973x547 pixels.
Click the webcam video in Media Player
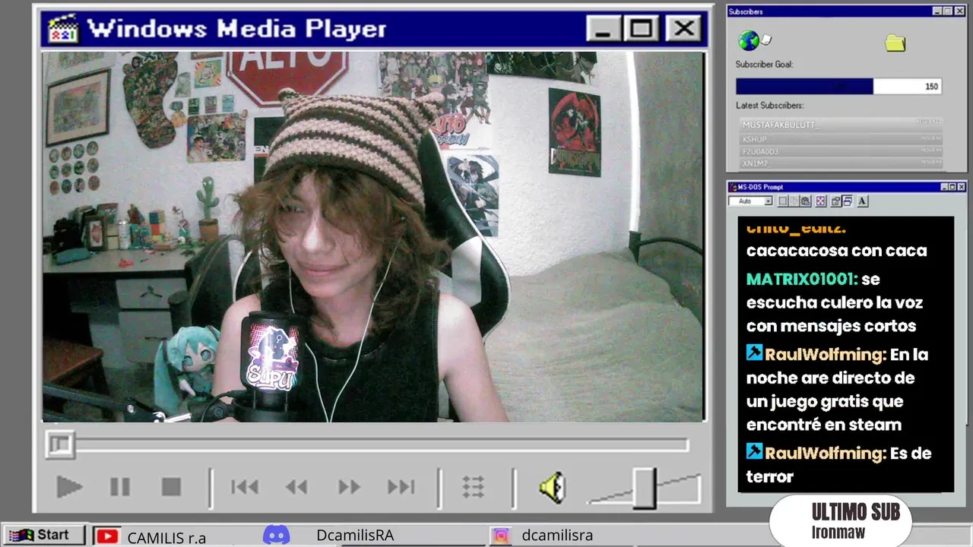pyautogui.click(x=372, y=237)
